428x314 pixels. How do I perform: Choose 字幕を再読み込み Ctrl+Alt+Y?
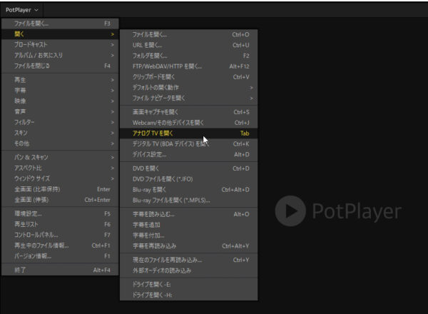pos(188,246)
